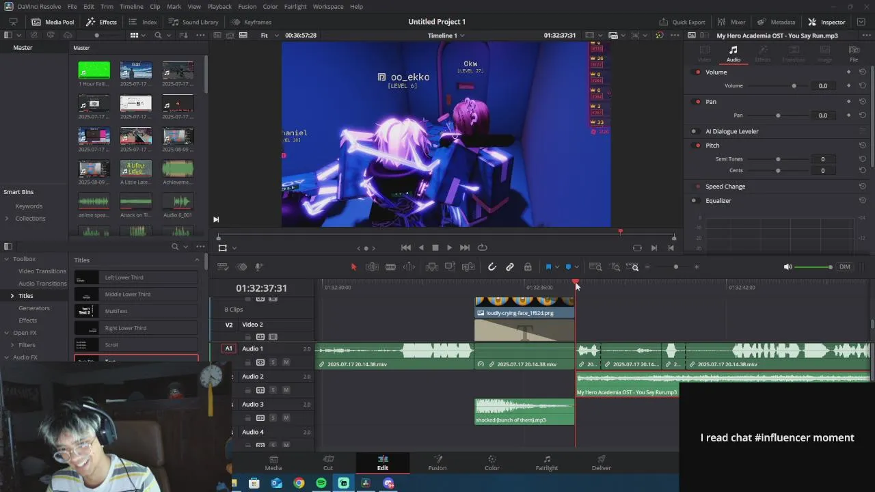Open Timeline View Options icon
Viewport: 875px width, 492px height.
[x=223, y=267]
